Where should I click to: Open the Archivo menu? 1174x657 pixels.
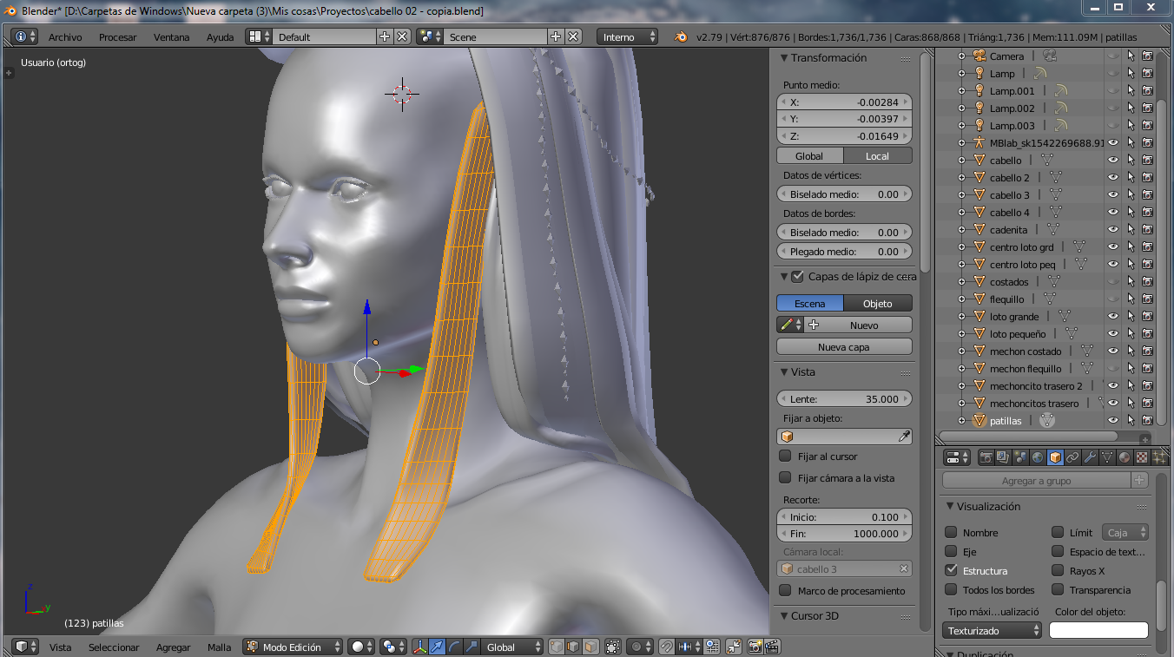point(65,37)
